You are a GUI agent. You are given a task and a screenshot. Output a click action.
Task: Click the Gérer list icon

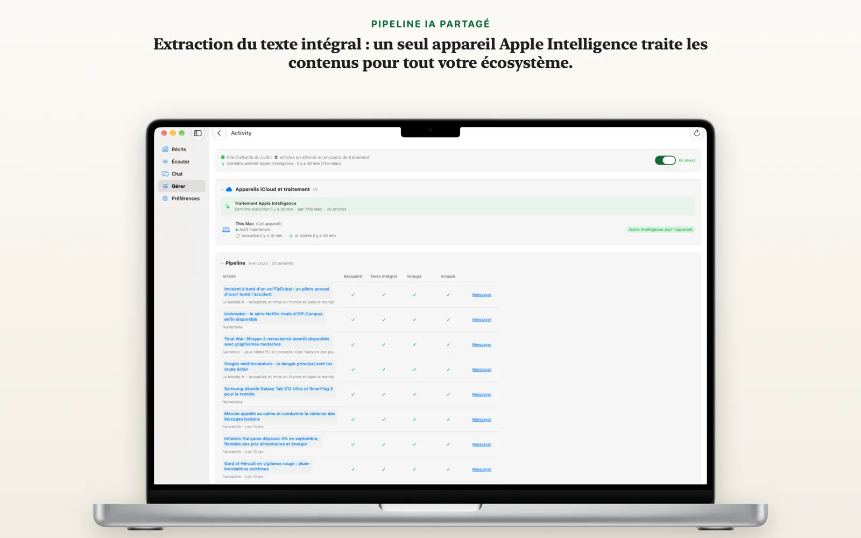[165, 186]
